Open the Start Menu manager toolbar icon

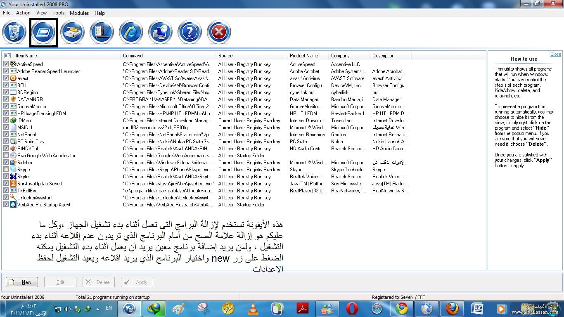[x=102, y=32]
